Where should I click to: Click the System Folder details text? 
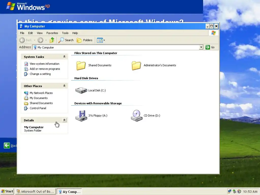coord(33,131)
